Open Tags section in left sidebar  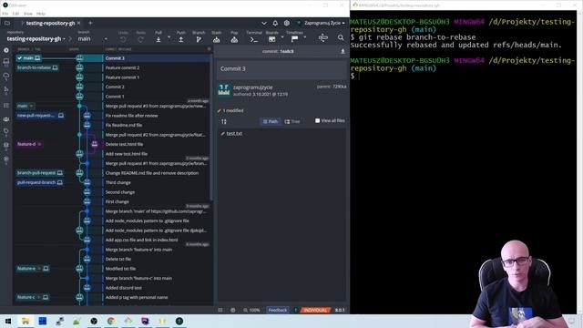[x=6, y=131]
